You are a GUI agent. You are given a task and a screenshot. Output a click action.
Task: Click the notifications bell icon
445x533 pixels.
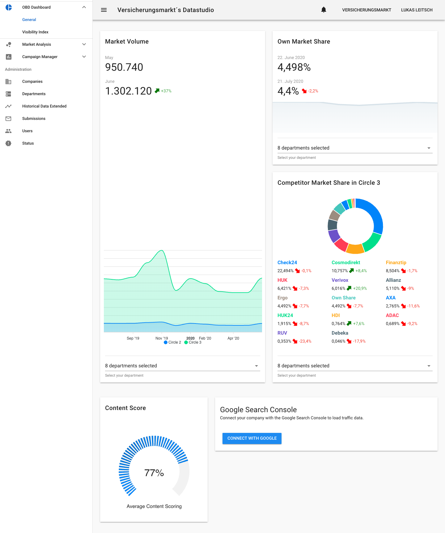tap(324, 10)
